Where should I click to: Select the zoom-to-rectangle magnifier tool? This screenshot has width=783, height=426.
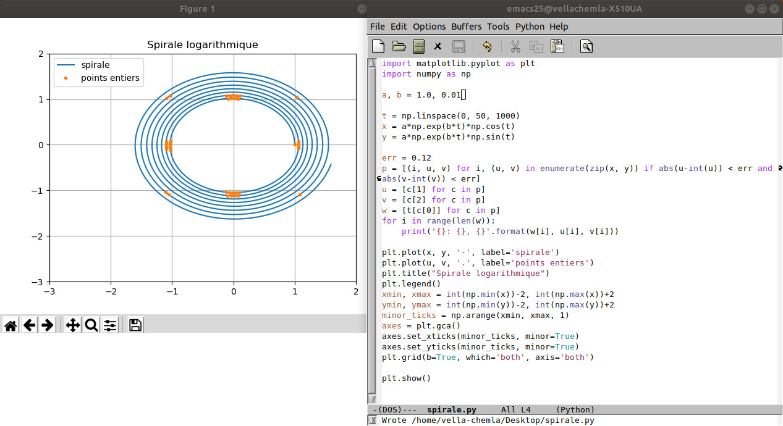(91, 325)
